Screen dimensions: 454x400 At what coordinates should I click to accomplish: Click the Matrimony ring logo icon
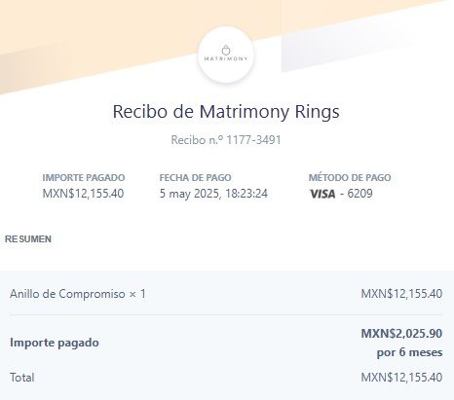226,51
